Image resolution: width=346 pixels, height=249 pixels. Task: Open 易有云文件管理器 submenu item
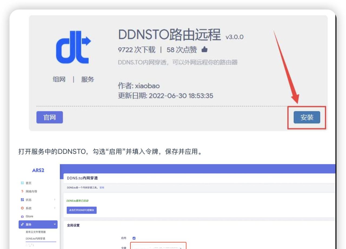click(x=36, y=232)
